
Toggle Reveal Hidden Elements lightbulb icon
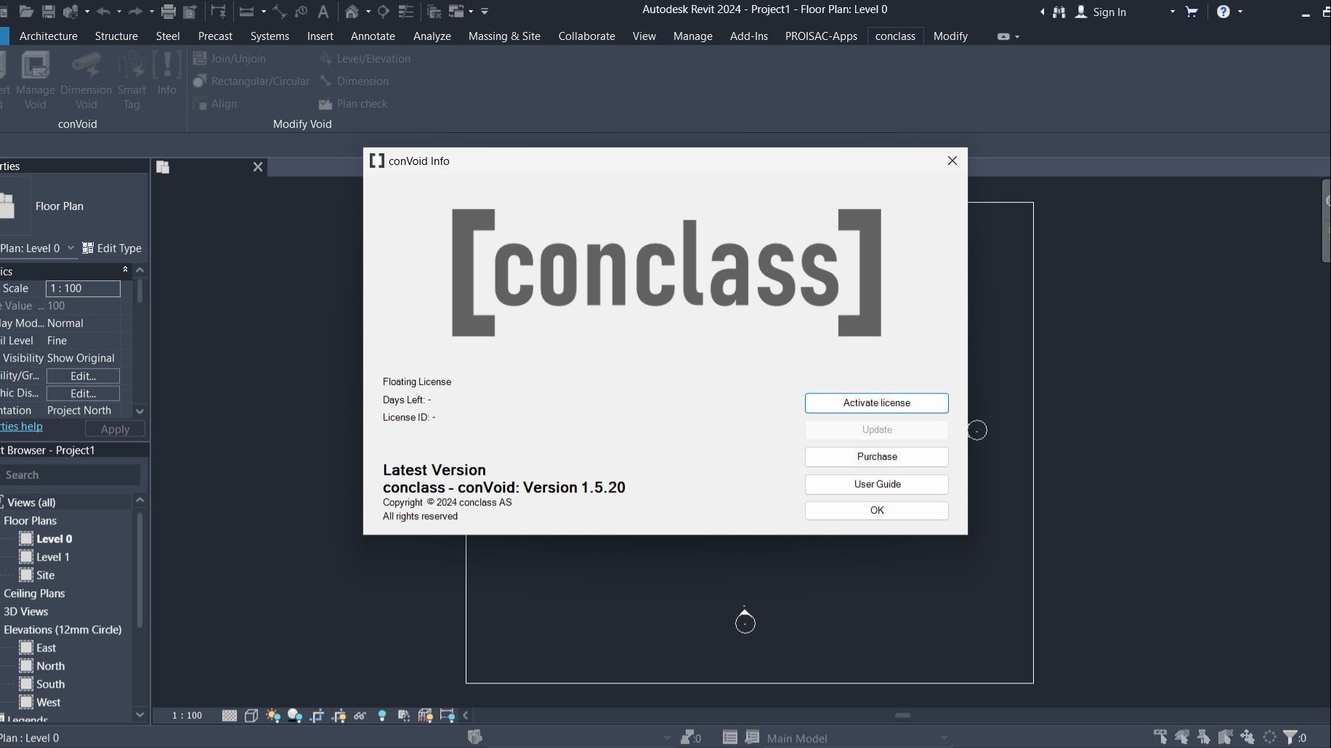click(382, 716)
